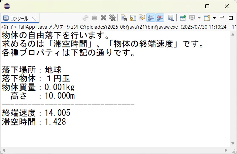Minimize the console view pane
237x154 pixels.
222,17
